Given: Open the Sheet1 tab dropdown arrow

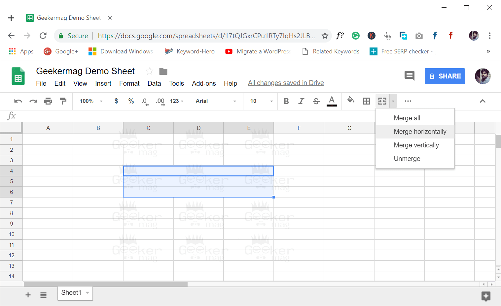Looking at the screenshot, I should [88, 292].
